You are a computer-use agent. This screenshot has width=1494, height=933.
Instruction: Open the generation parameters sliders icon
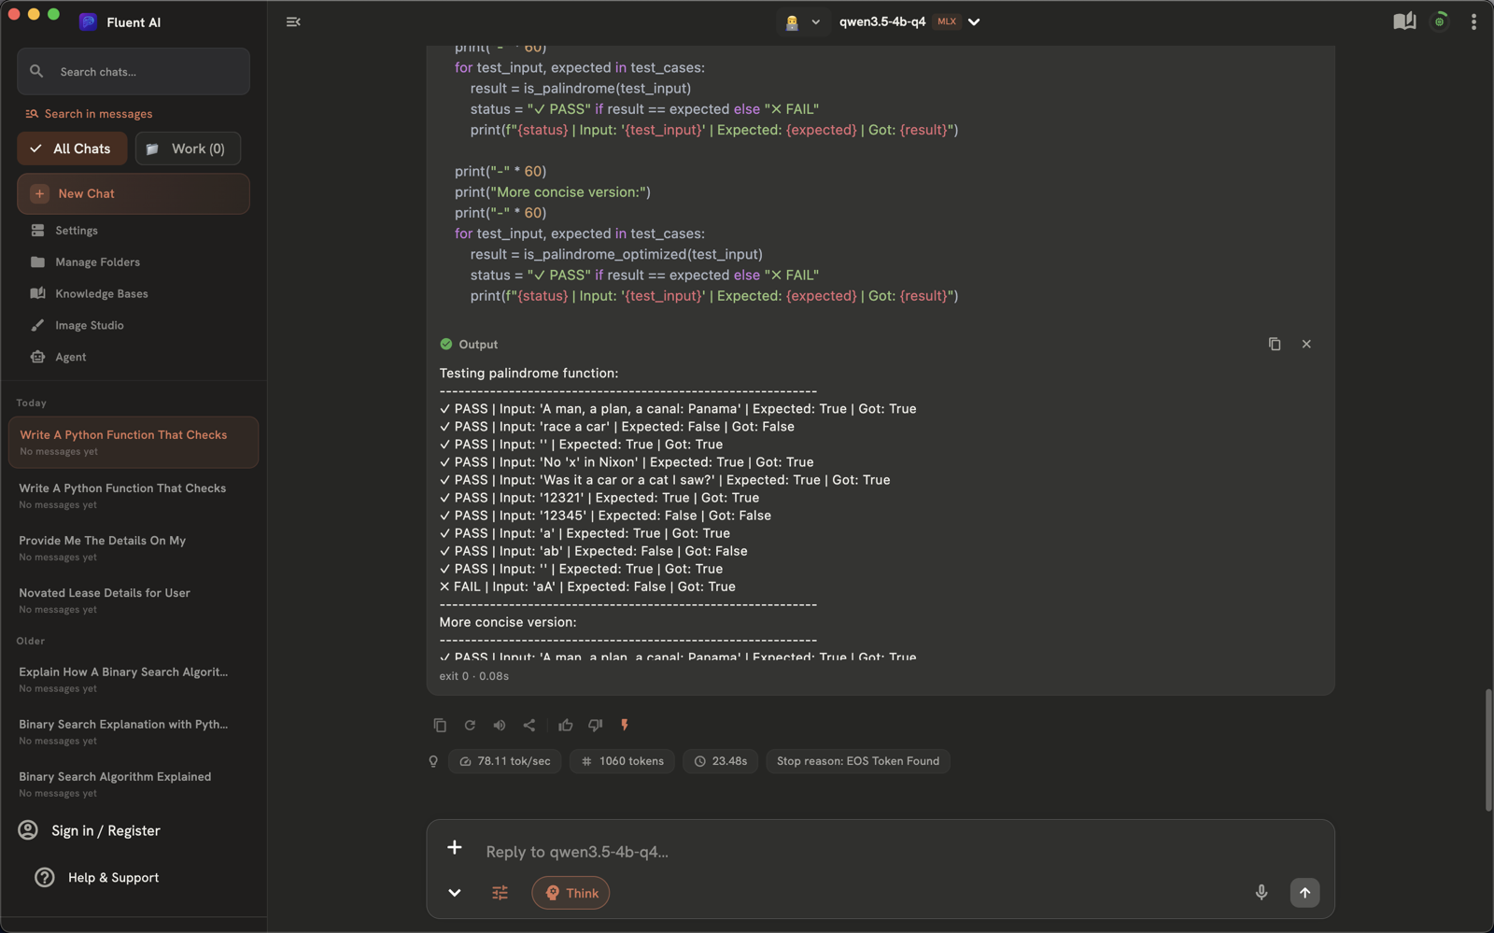(x=500, y=893)
